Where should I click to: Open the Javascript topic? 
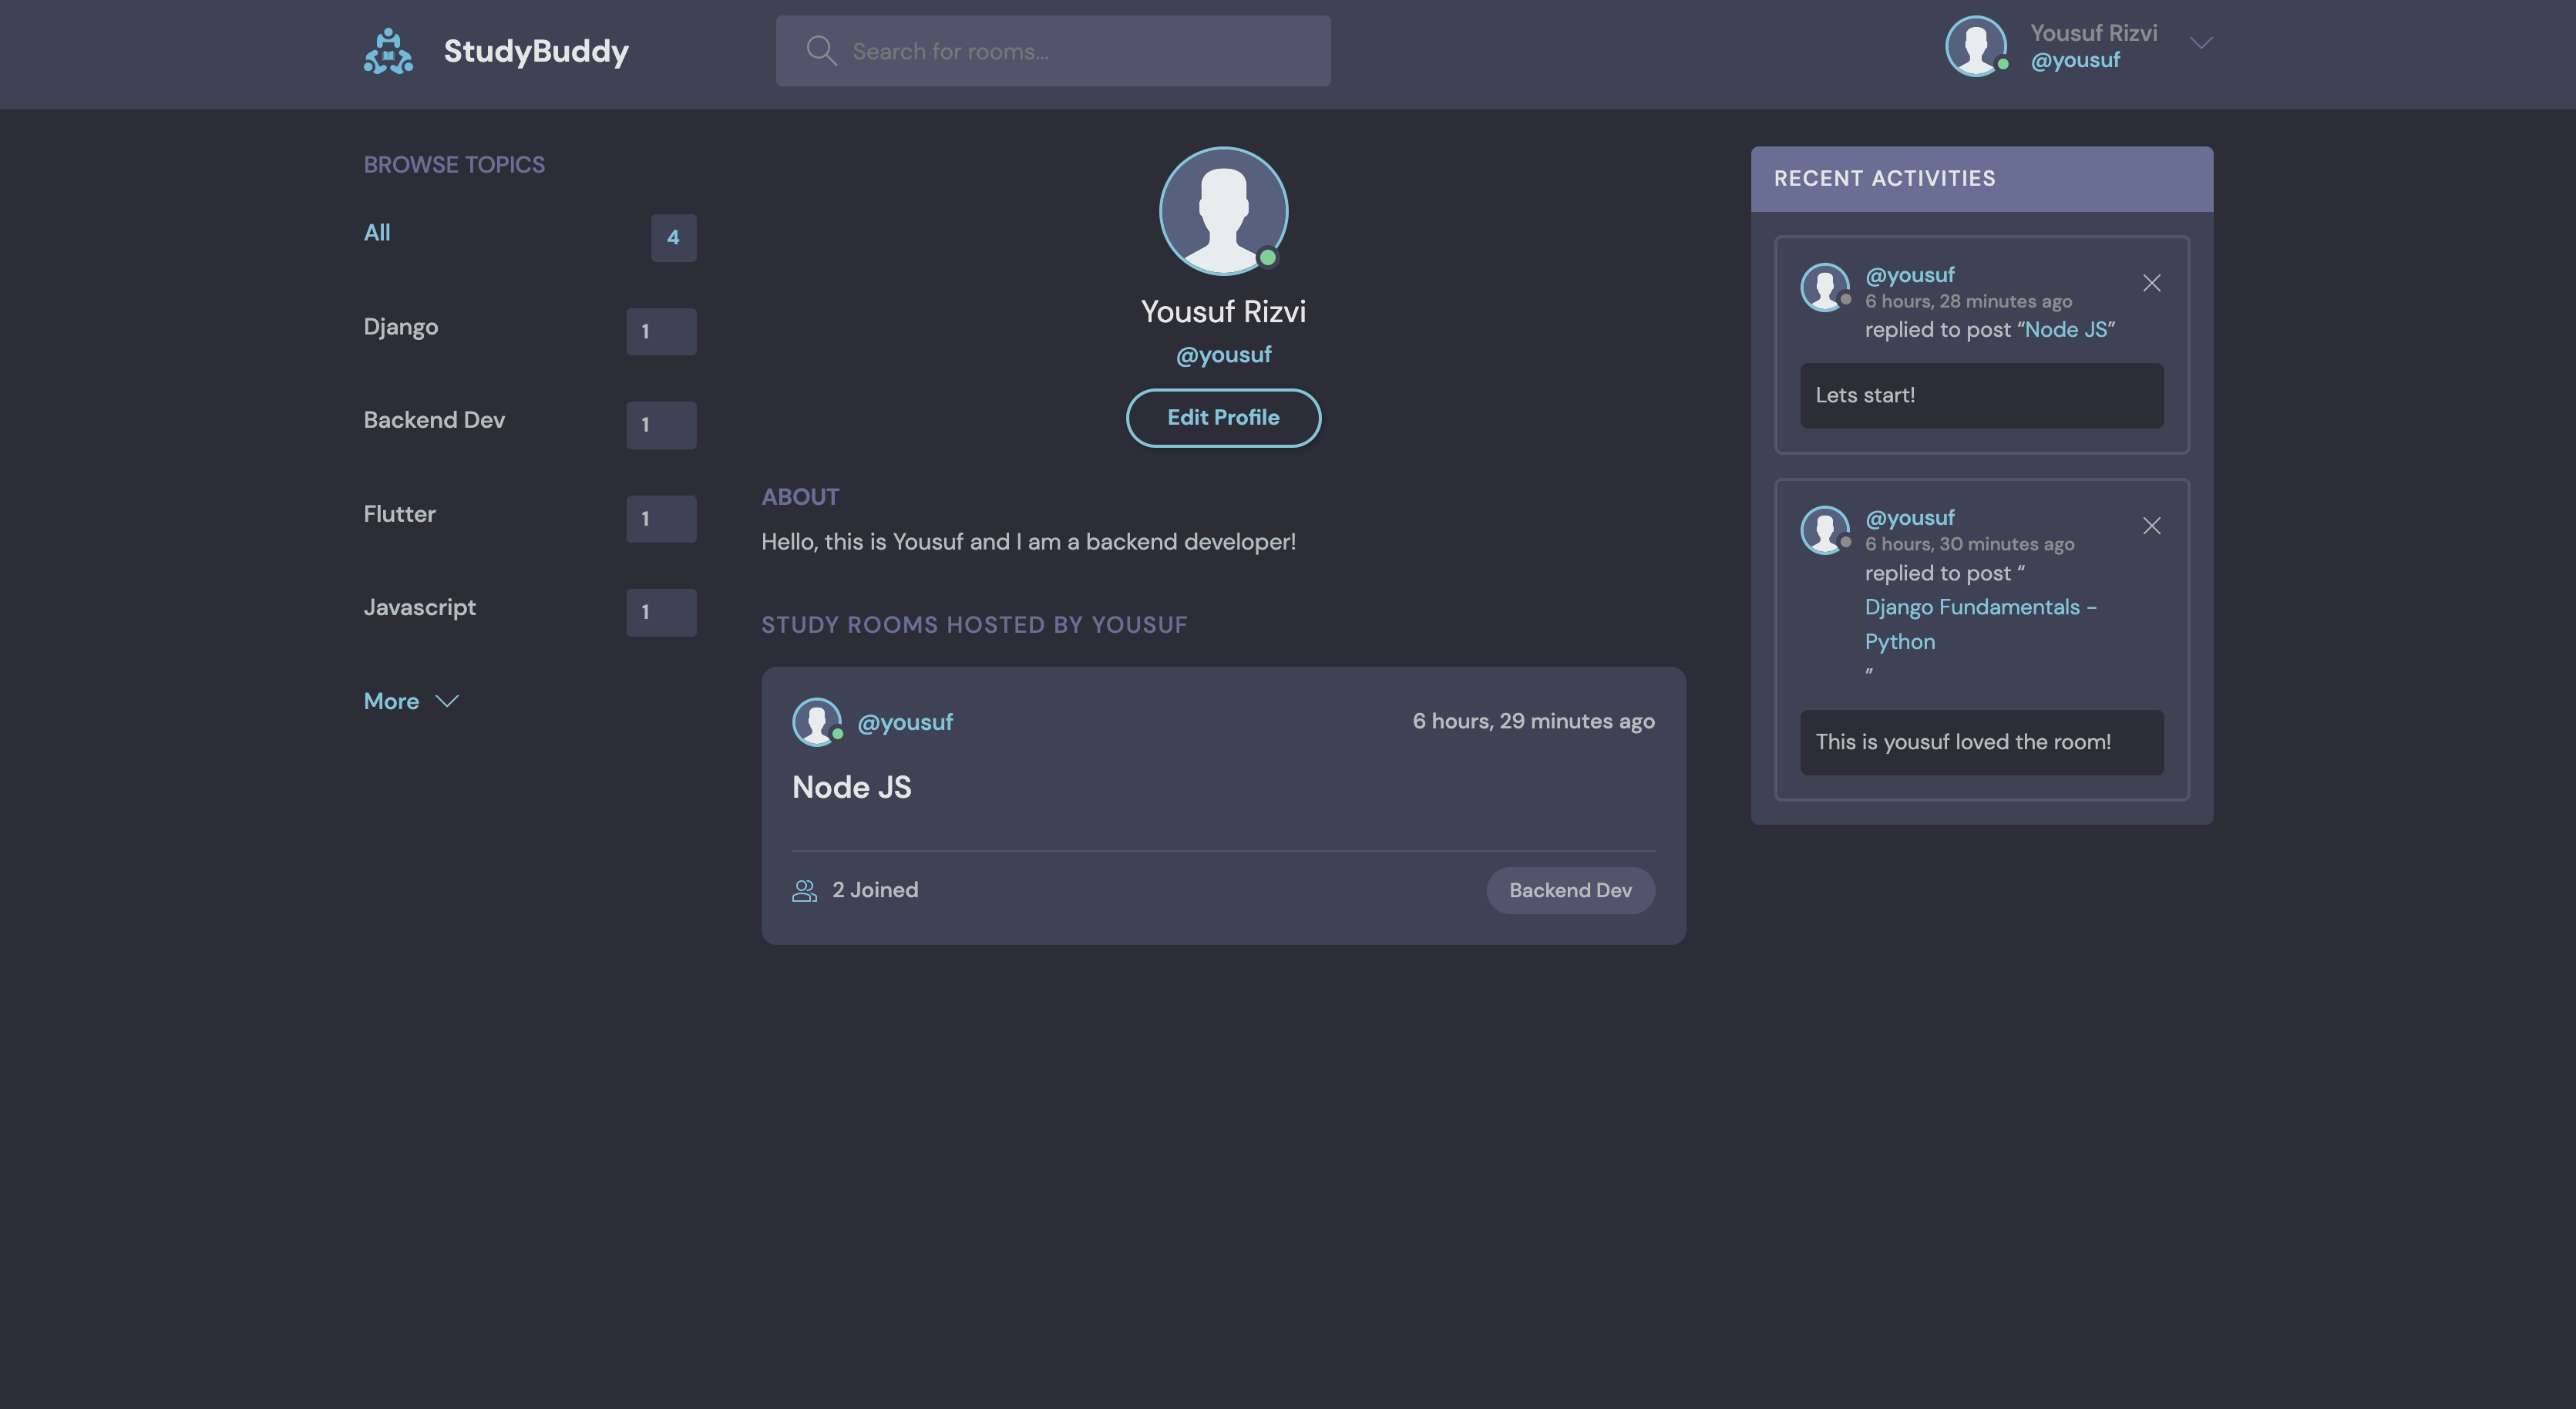pos(419,607)
